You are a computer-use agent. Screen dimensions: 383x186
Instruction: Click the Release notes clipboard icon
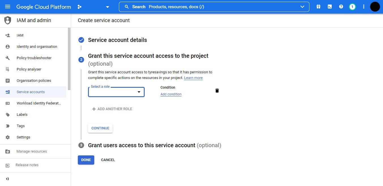[x=8, y=165]
